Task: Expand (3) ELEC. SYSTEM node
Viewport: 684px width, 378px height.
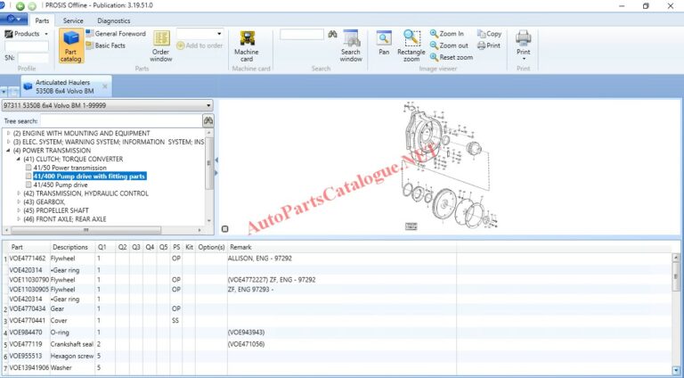Action: pos(8,142)
